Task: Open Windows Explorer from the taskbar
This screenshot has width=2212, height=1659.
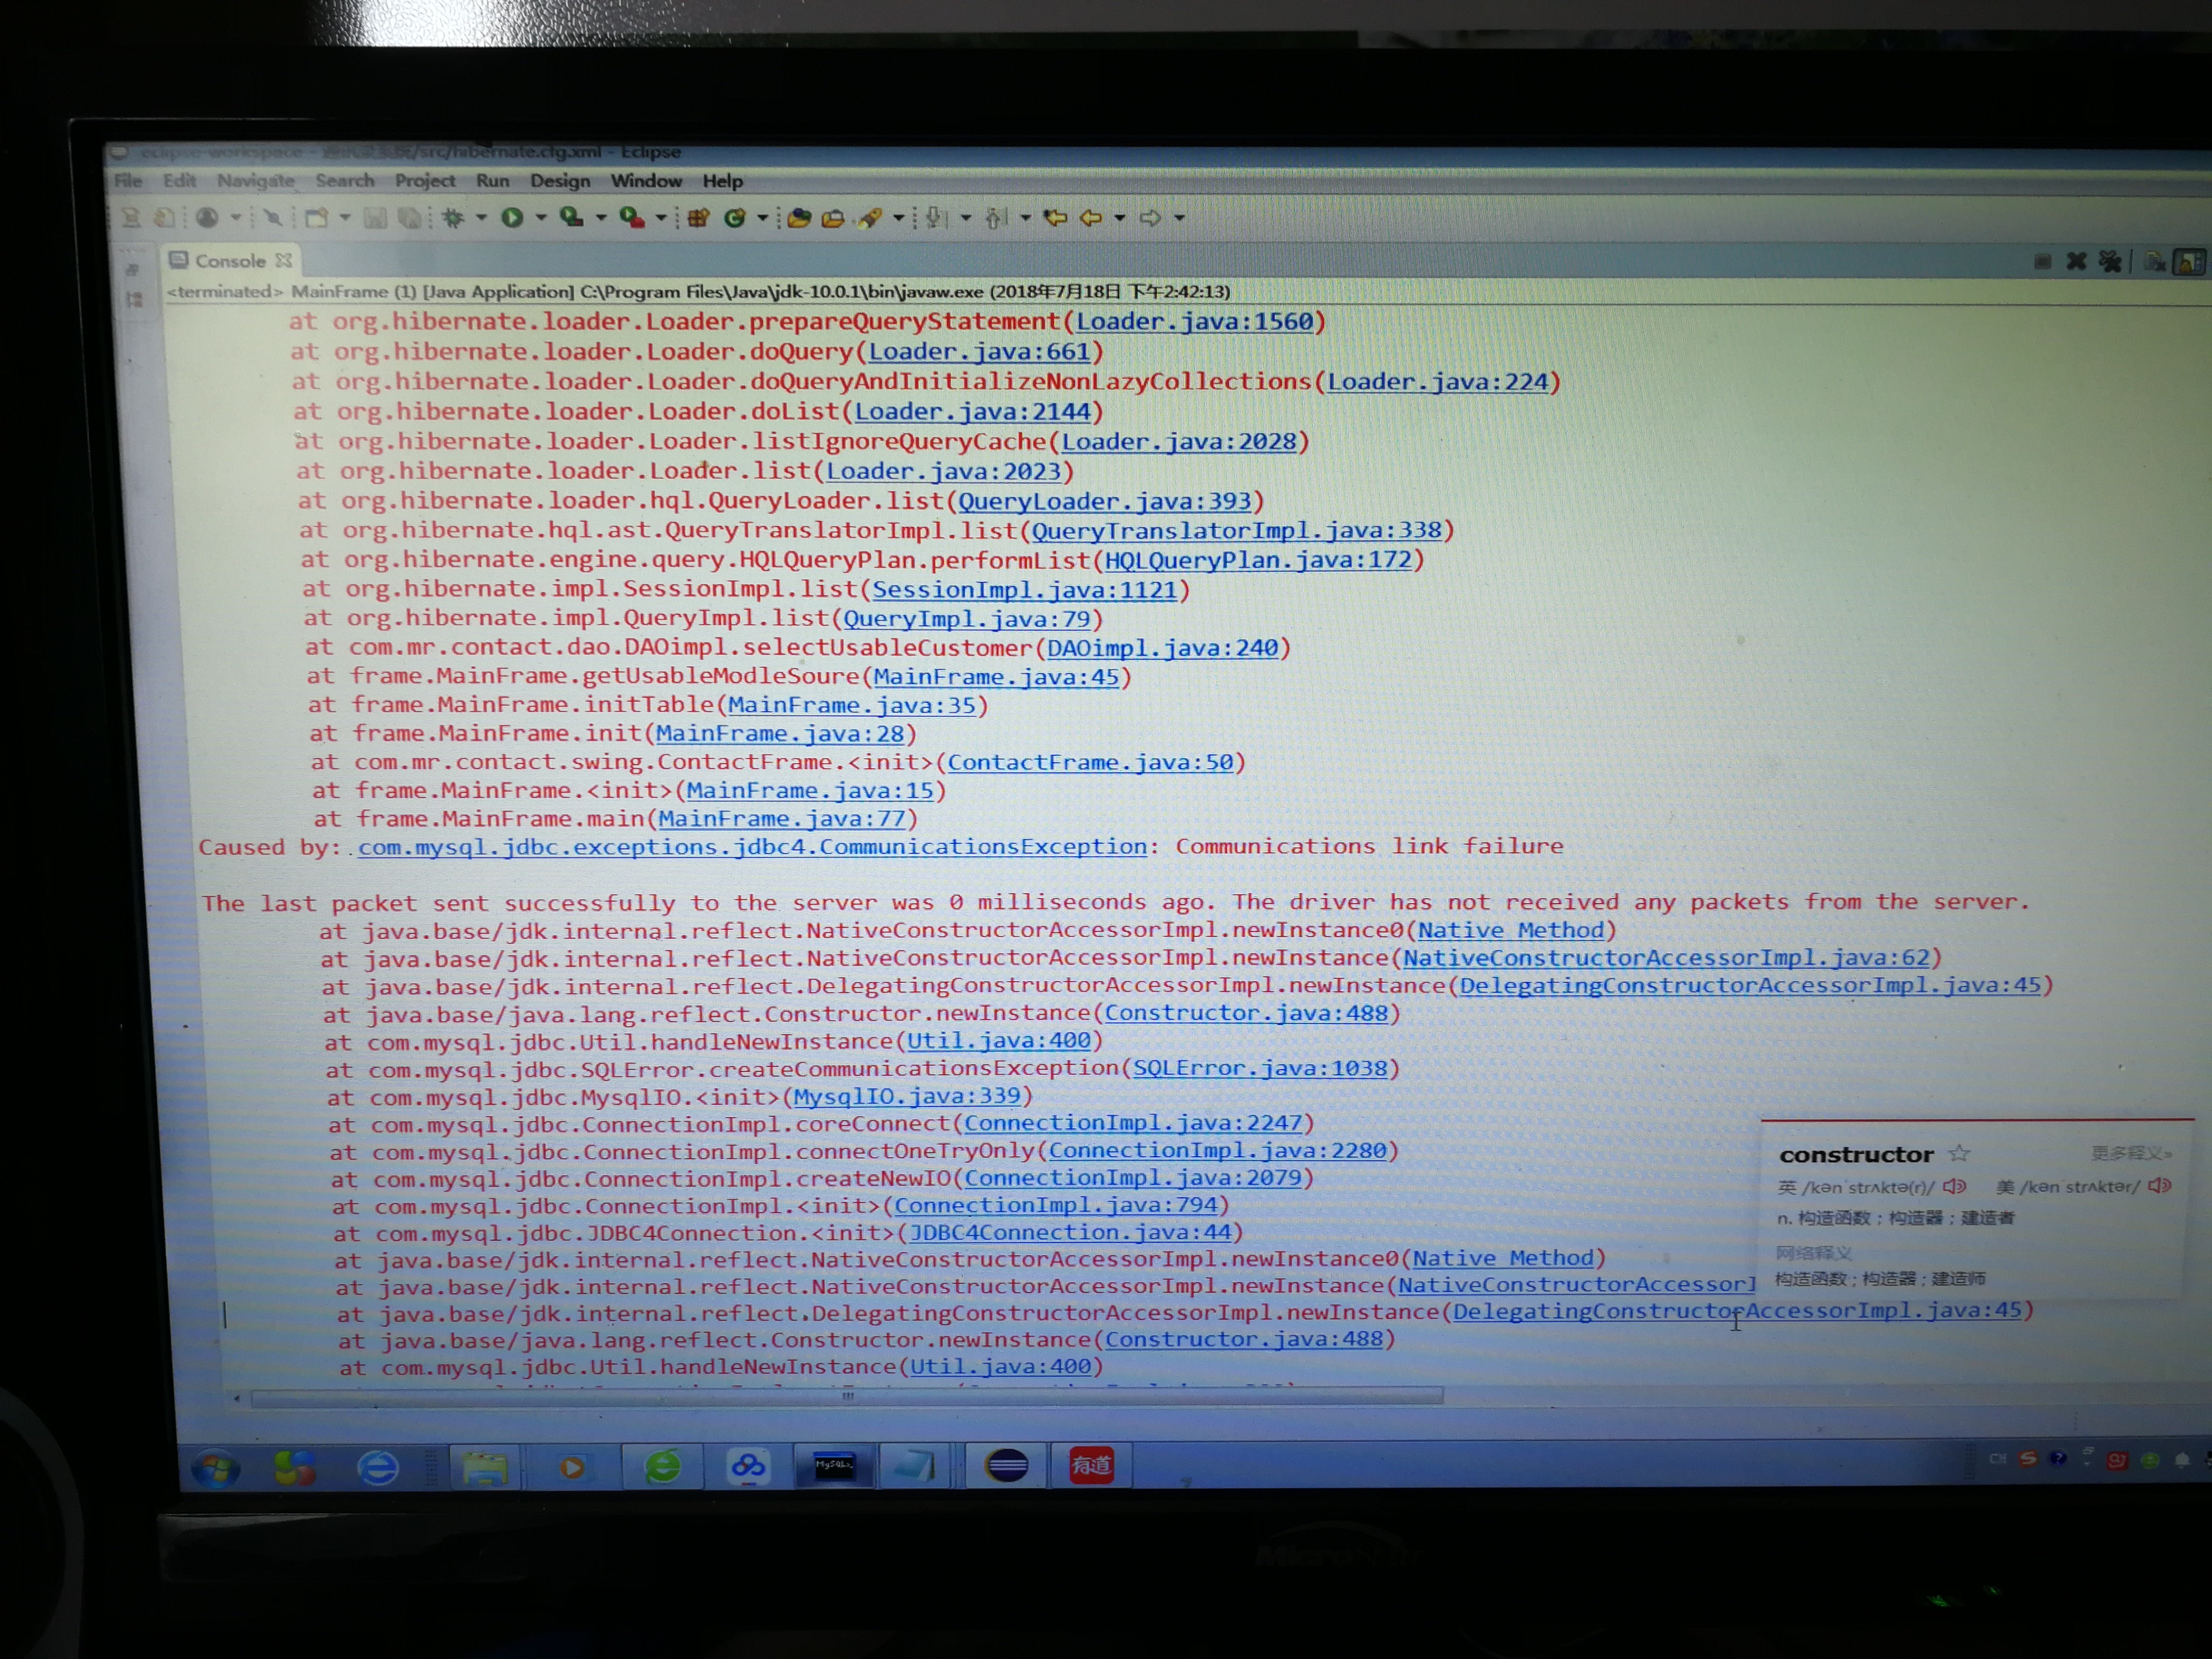Action: click(x=485, y=1467)
